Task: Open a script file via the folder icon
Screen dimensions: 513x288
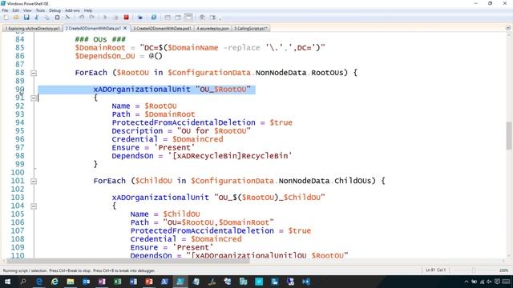Action: [x=16, y=18]
